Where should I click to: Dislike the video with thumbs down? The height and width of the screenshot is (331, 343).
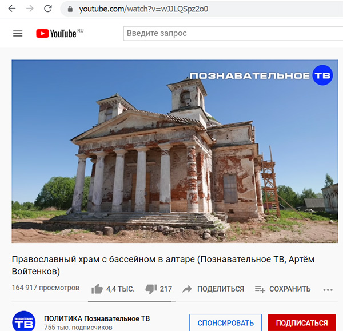tap(151, 289)
